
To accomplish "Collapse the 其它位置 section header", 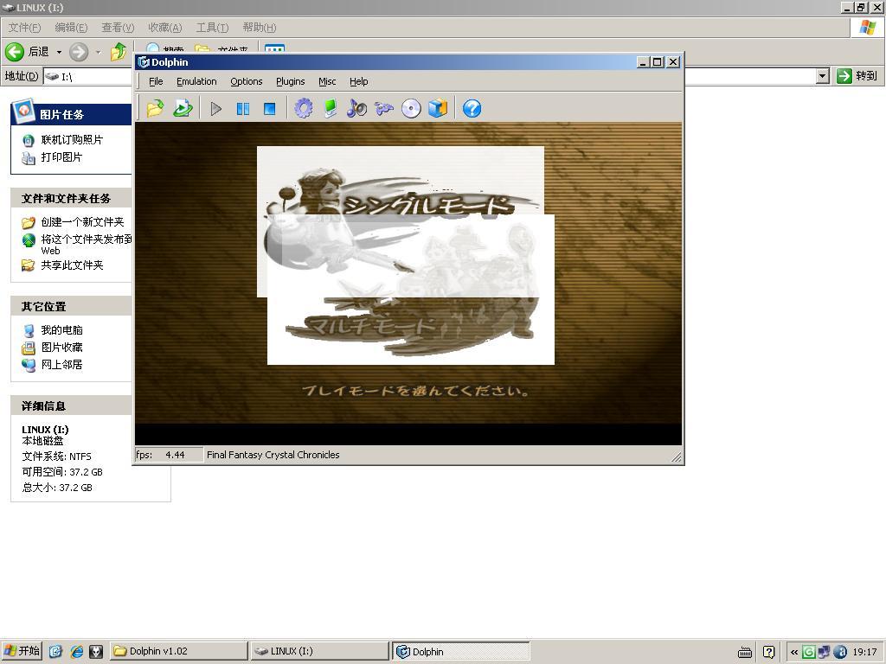I will pos(71,307).
